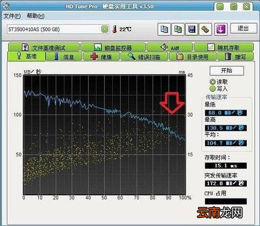Click the thermometer temperature icon

pos(114,29)
